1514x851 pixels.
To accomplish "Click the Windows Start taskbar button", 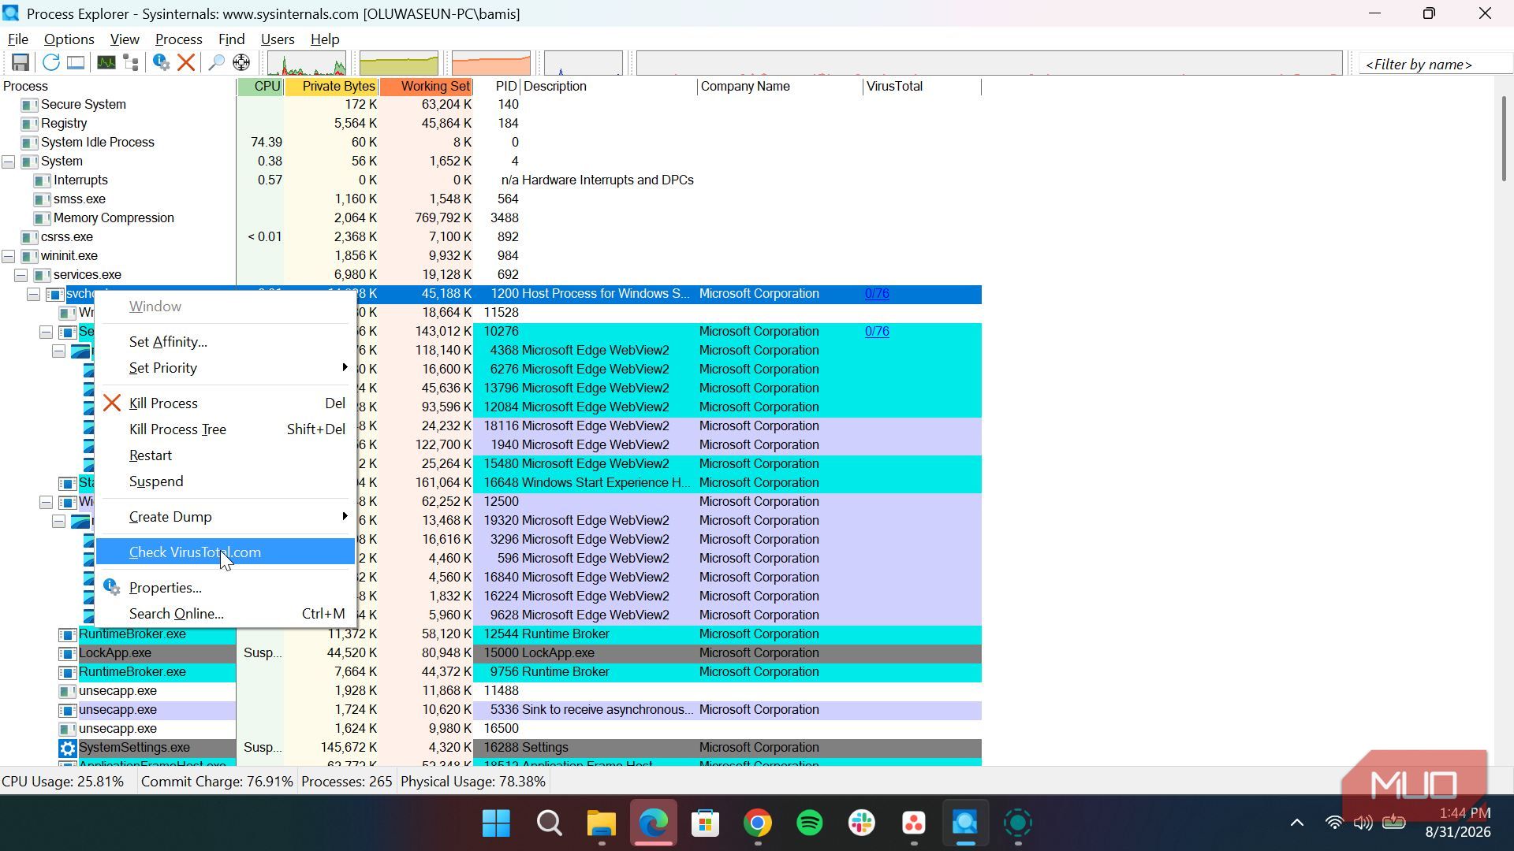I will pyautogui.click(x=496, y=823).
